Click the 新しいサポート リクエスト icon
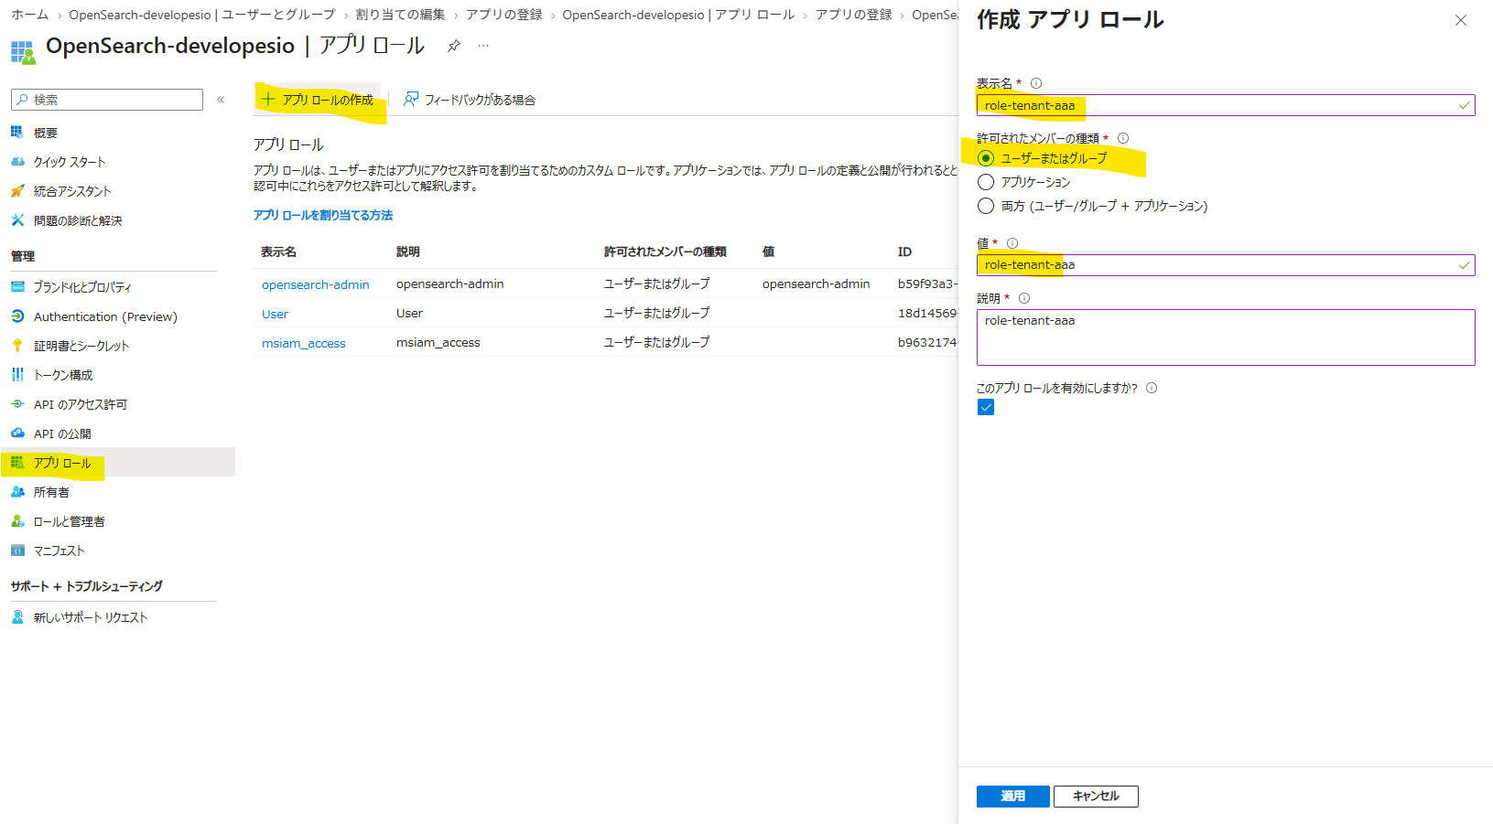Image resolution: width=1493 pixels, height=824 pixels. pyautogui.click(x=17, y=617)
